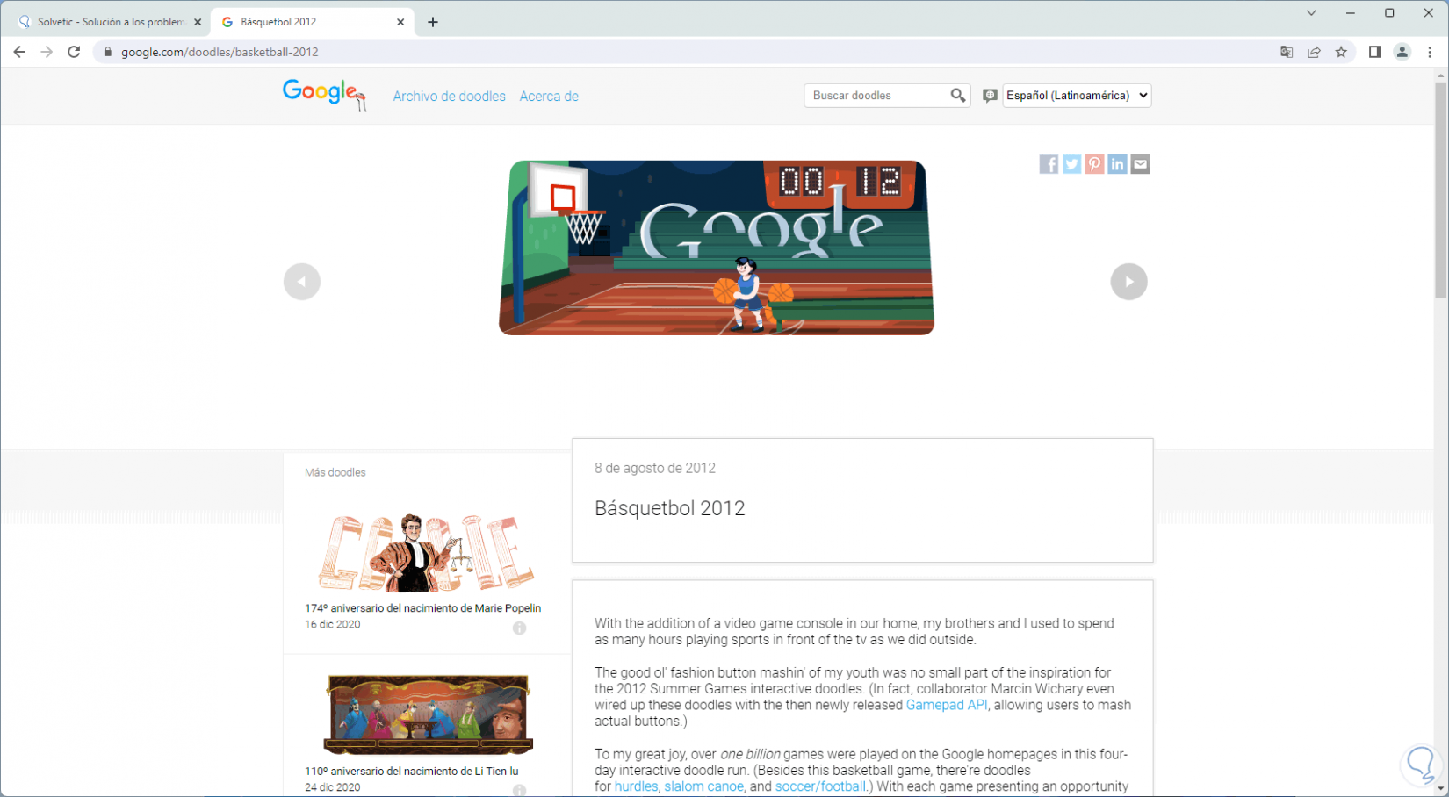Open Archivo de doodles
1449x797 pixels.
449,97
